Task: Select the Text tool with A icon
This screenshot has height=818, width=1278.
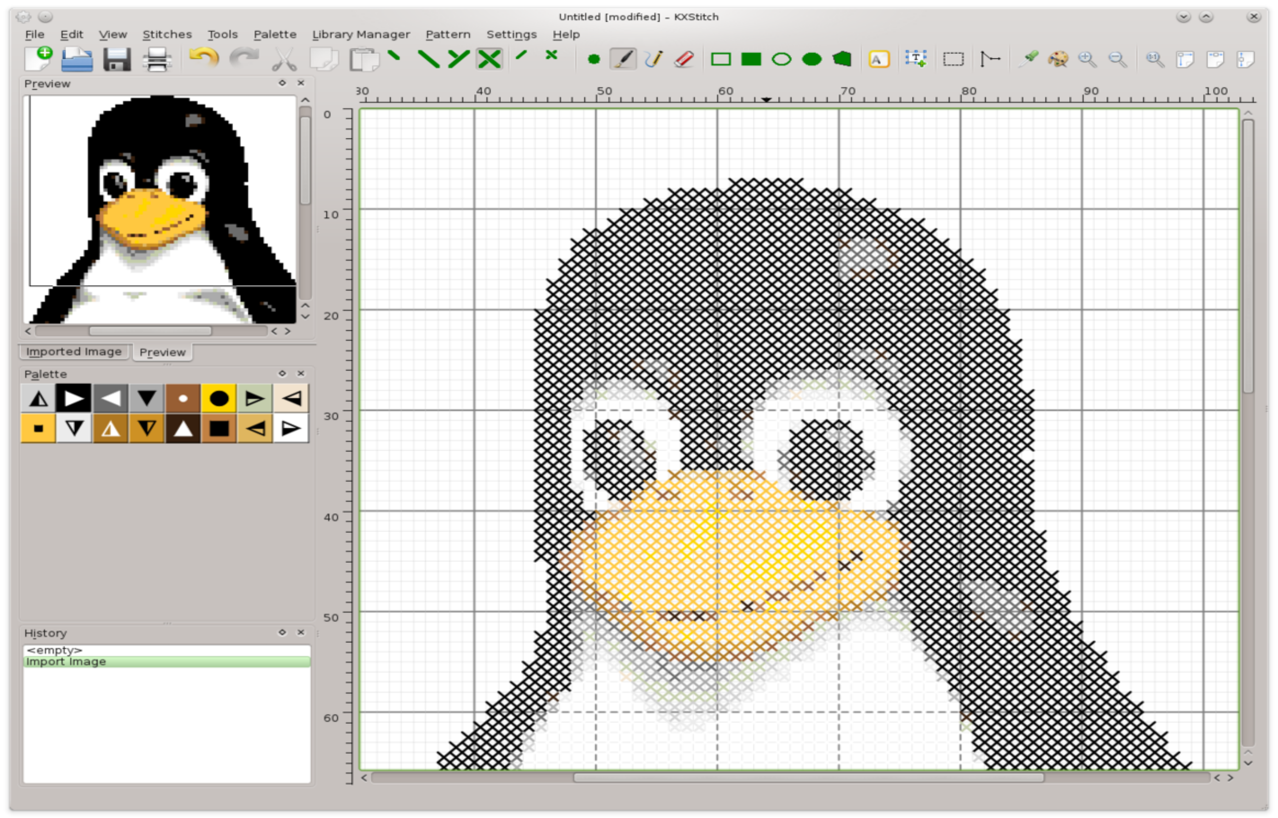Action: tap(879, 59)
